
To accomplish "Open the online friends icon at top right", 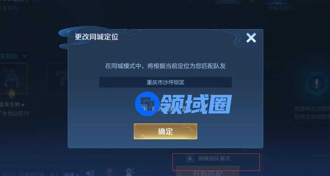I will click(278, 4).
